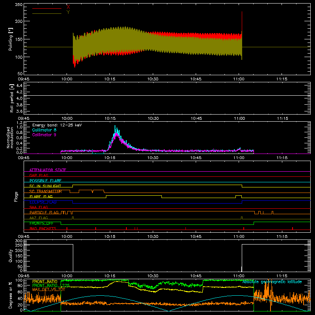
Task: Click the 60 tick on Degrees axis
Action: [20, 292]
